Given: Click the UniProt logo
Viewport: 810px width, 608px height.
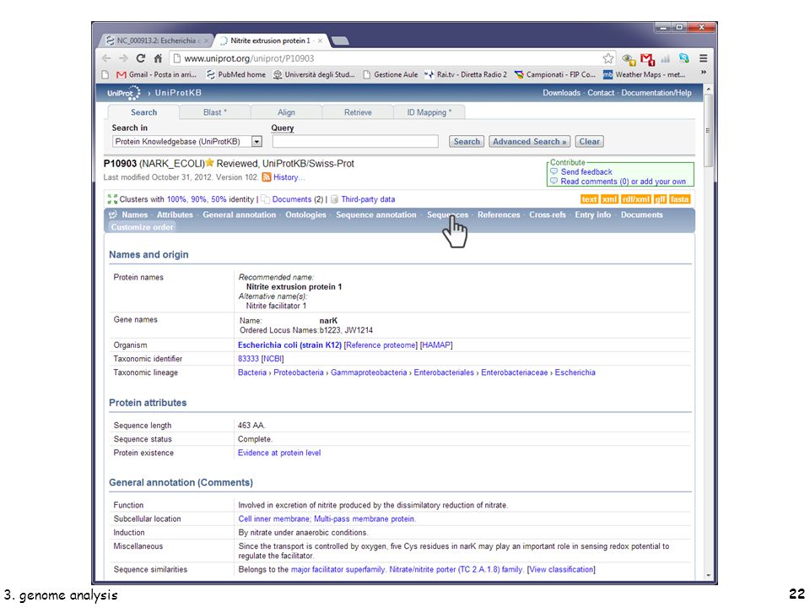Looking at the screenshot, I should [x=123, y=93].
